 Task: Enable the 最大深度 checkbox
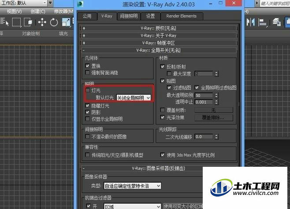[169, 73]
